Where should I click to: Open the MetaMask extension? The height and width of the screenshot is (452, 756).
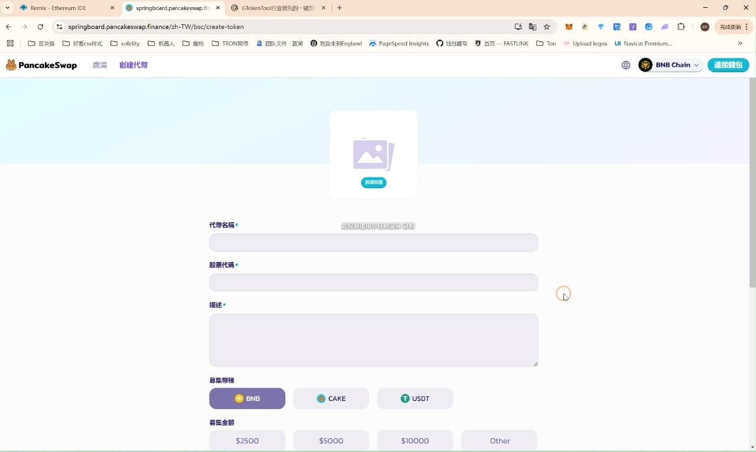click(569, 27)
